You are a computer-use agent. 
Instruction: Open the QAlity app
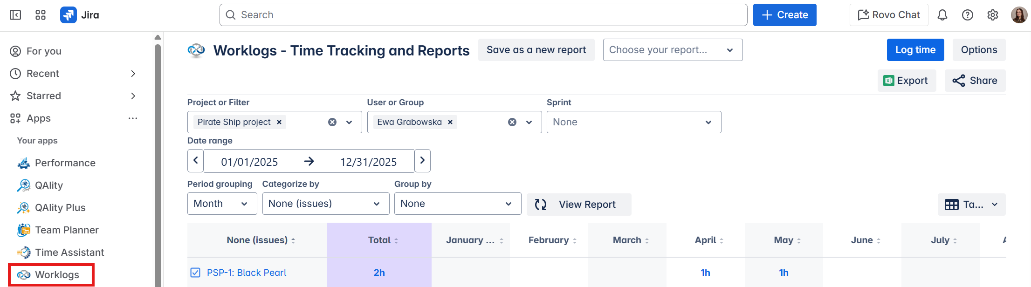tap(49, 185)
